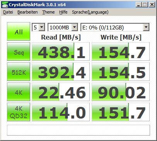Image resolution: width=157 pixels, height=141 pixels.
Task: Click the 512K write result 154.5
Action: coord(121,72)
